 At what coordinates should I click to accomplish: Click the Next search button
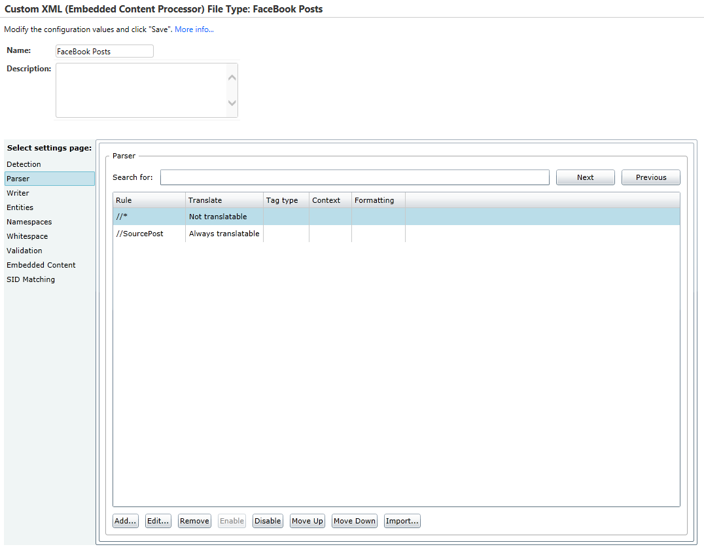pos(585,177)
